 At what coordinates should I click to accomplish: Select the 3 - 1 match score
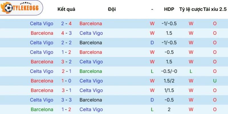click(x=66, y=90)
